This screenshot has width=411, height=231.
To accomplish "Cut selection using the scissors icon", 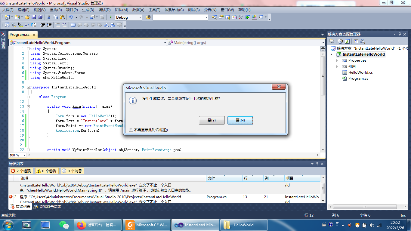I will [x=49, y=17].
